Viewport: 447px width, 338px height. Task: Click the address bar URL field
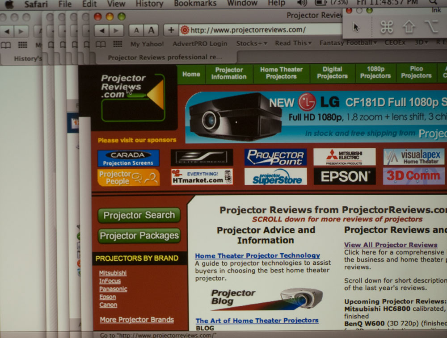261,30
